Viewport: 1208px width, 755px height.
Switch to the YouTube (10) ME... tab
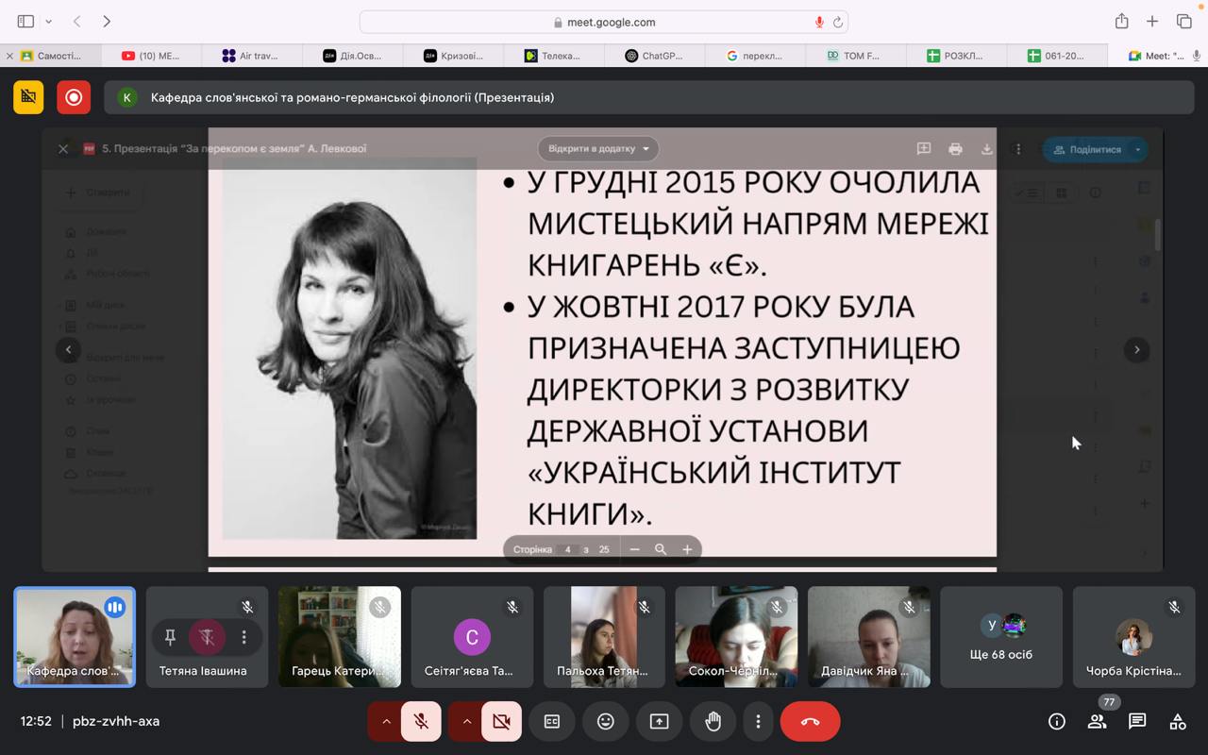click(x=151, y=56)
